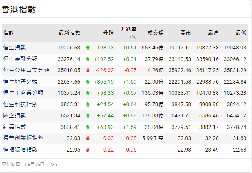
Task: Select the turnover 5.99千萬
Action: 153,138
